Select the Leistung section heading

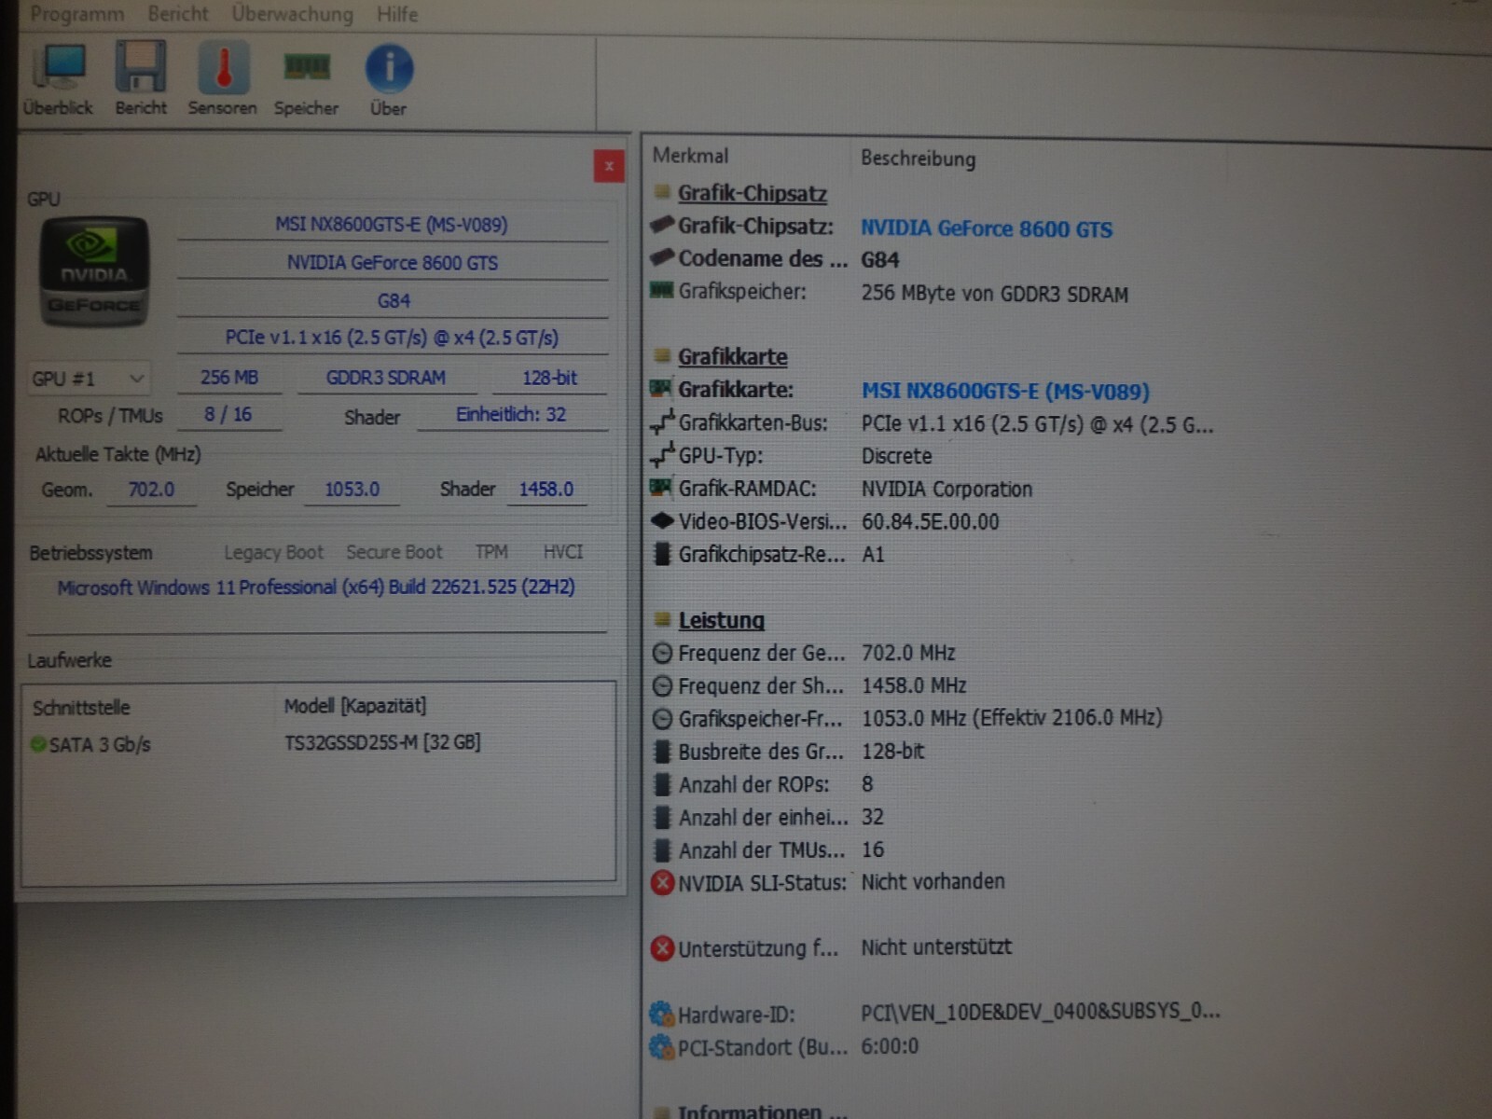(x=722, y=621)
